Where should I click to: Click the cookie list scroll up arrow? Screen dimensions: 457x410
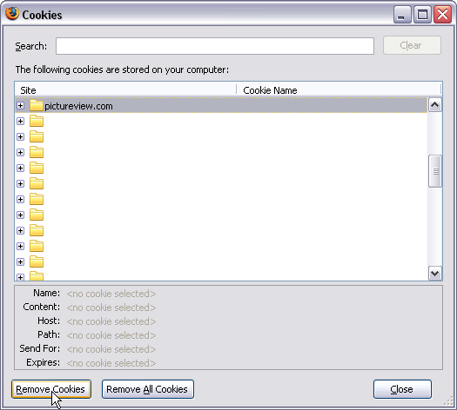click(x=435, y=105)
